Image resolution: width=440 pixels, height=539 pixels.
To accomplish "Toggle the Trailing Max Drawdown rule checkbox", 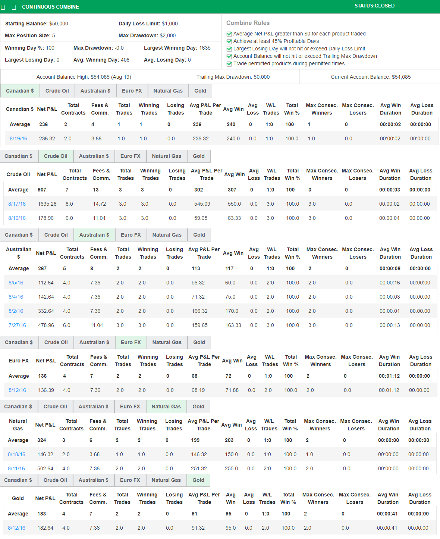I will (229, 56).
